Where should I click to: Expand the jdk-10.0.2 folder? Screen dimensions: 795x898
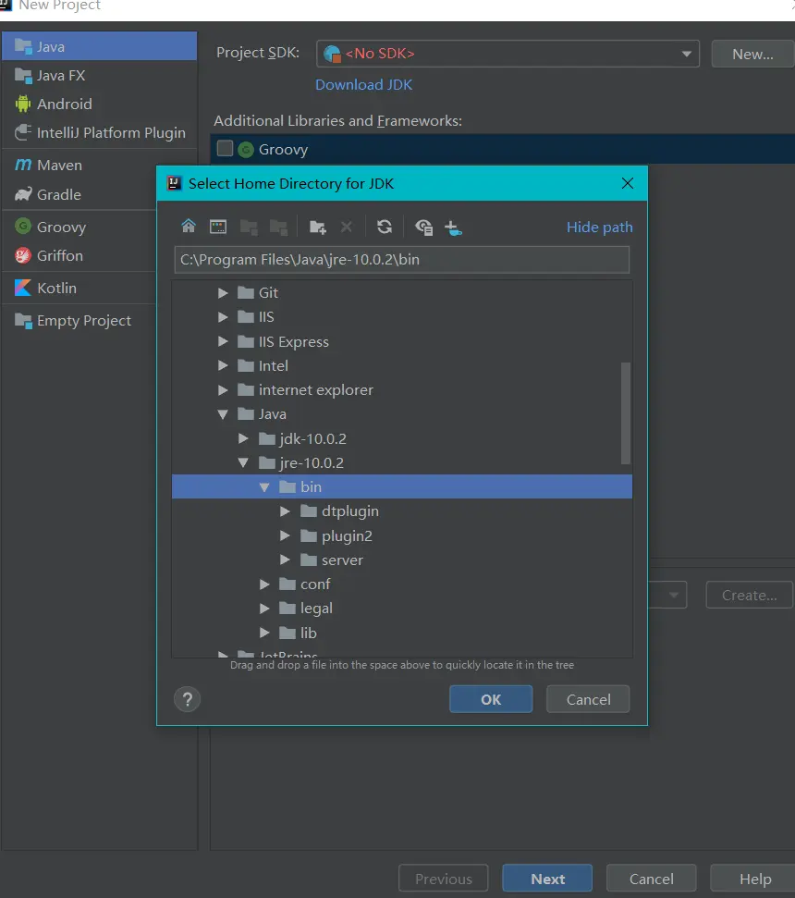[x=243, y=438]
